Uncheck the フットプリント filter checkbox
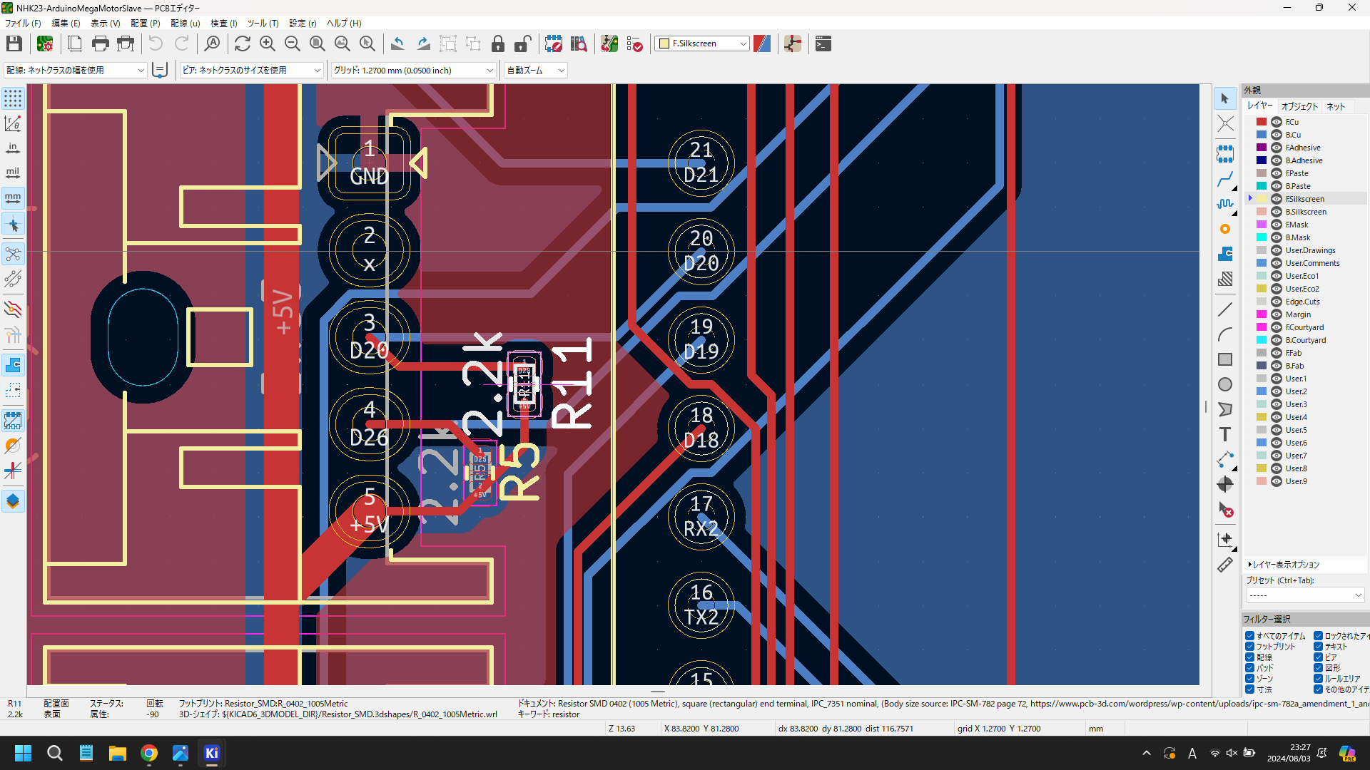 (1249, 647)
